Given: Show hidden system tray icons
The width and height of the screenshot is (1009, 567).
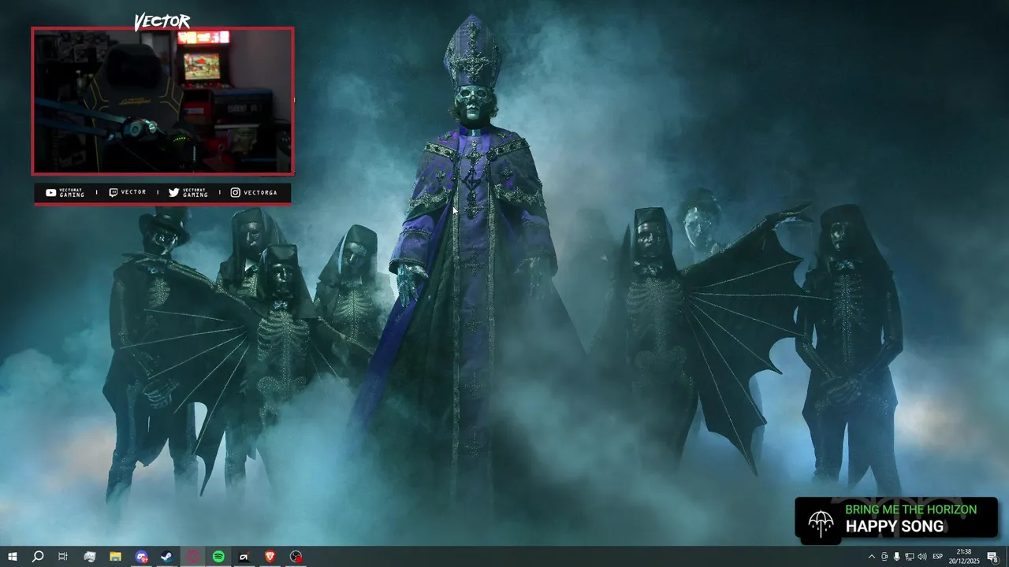Looking at the screenshot, I should point(872,556).
